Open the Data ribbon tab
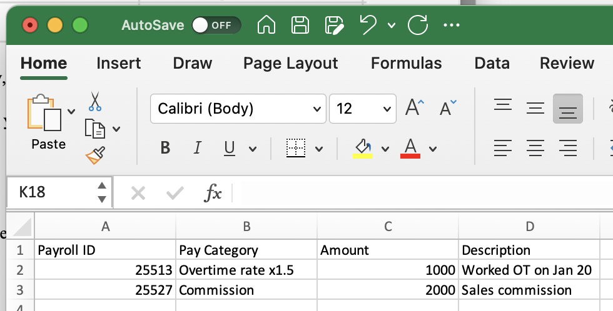613x311 pixels. pyautogui.click(x=492, y=63)
